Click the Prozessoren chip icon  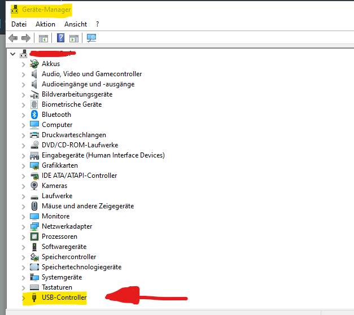point(34,237)
